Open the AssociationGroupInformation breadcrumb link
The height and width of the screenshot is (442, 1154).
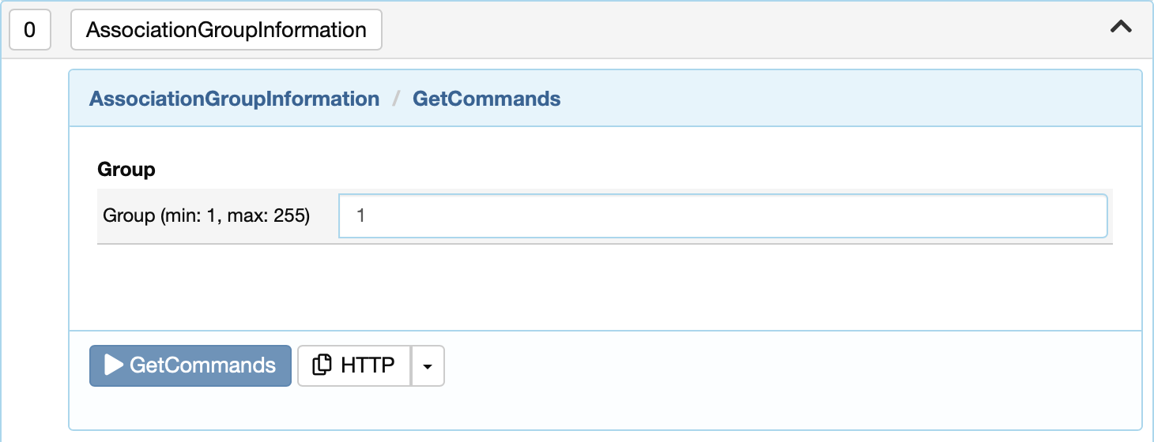click(234, 99)
